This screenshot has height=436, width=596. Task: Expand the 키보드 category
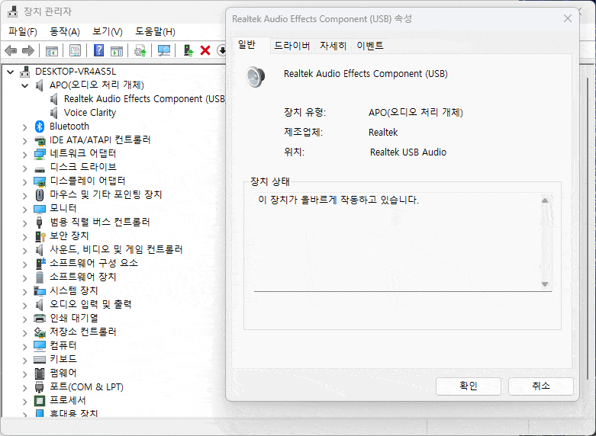pyautogui.click(x=25, y=359)
